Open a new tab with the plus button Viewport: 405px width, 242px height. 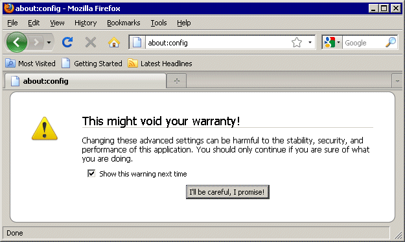[x=177, y=81]
